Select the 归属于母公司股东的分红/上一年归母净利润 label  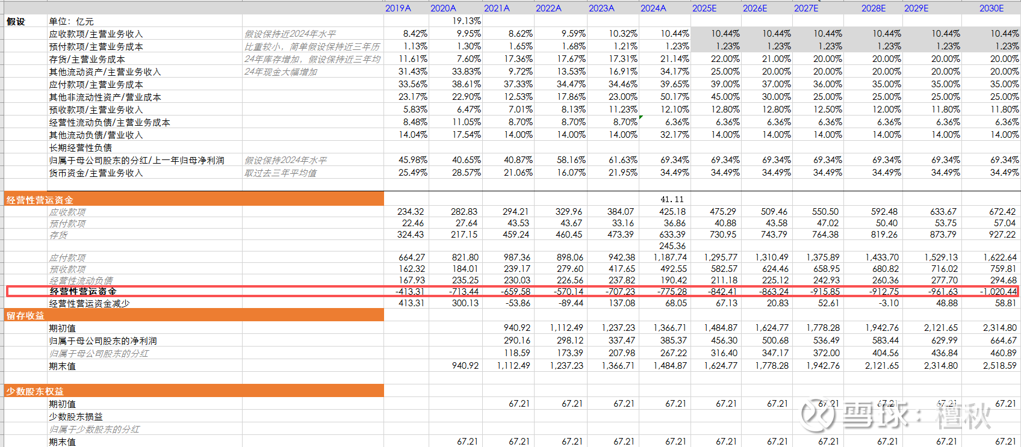137,161
